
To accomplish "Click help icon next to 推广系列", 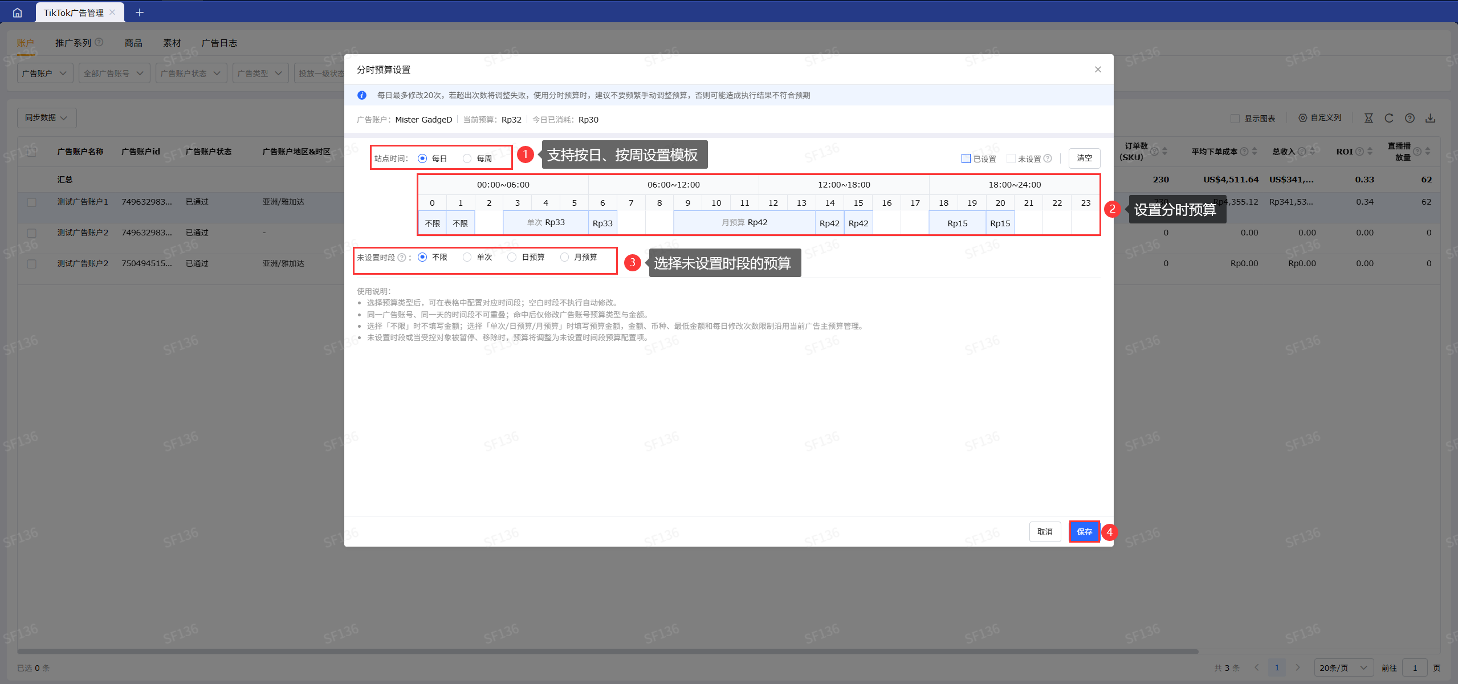I will click(x=99, y=42).
